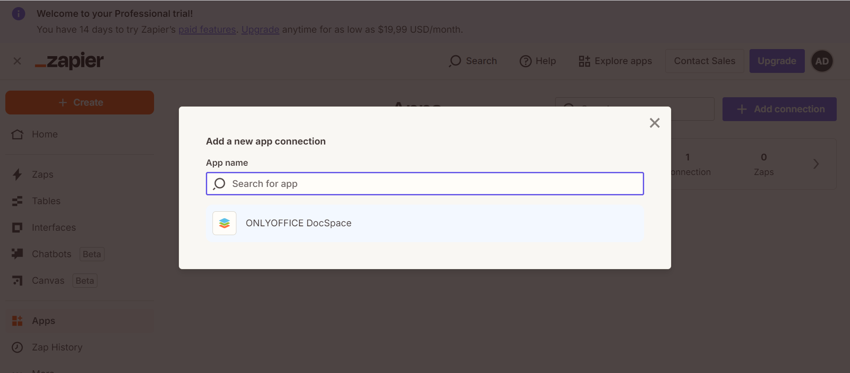Select Apps in sidebar
The height and width of the screenshot is (373, 850).
tap(80, 321)
